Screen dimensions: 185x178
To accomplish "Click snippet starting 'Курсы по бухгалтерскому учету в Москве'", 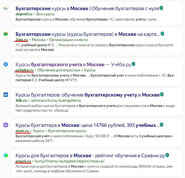I will click(x=95, y=78).
